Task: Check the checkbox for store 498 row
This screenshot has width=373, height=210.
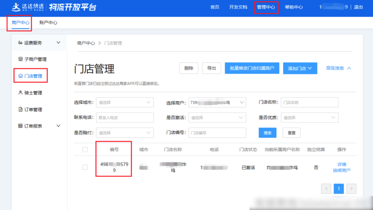Action: point(85,167)
